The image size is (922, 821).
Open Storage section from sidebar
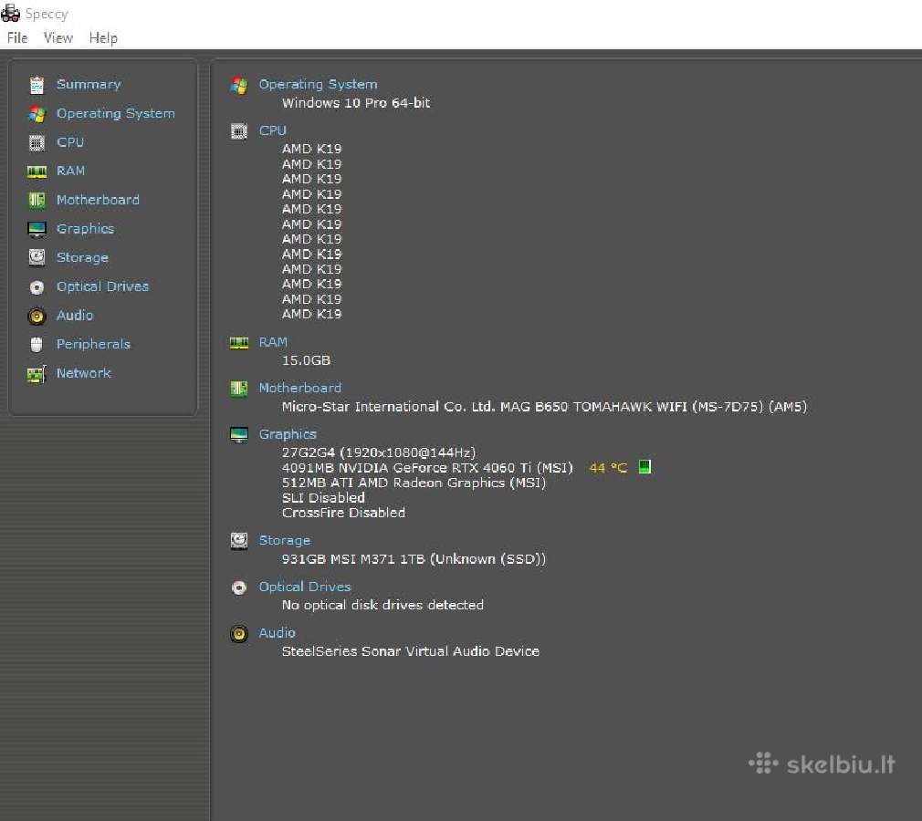82,257
